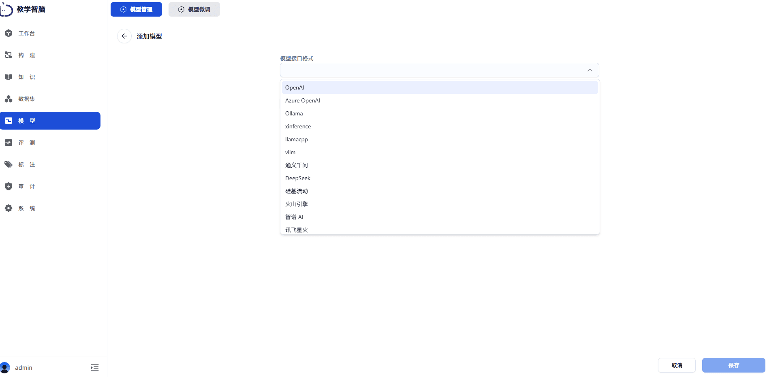Click the 添加模型 page title
Screen dimensions: 767x377
point(149,36)
